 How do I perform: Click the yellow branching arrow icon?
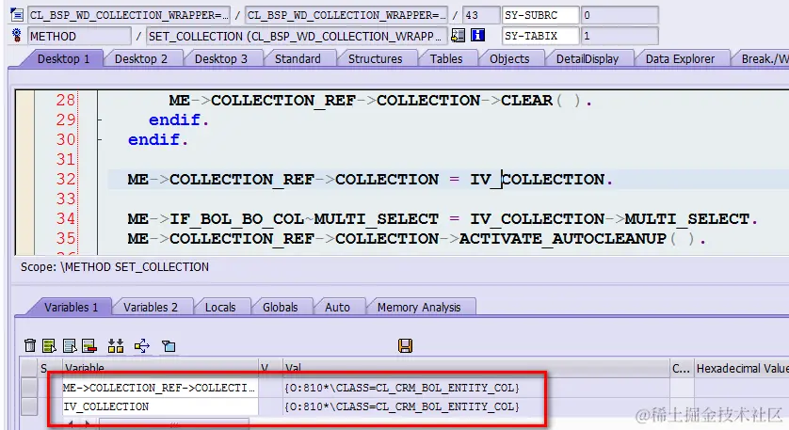pyautogui.click(x=142, y=345)
